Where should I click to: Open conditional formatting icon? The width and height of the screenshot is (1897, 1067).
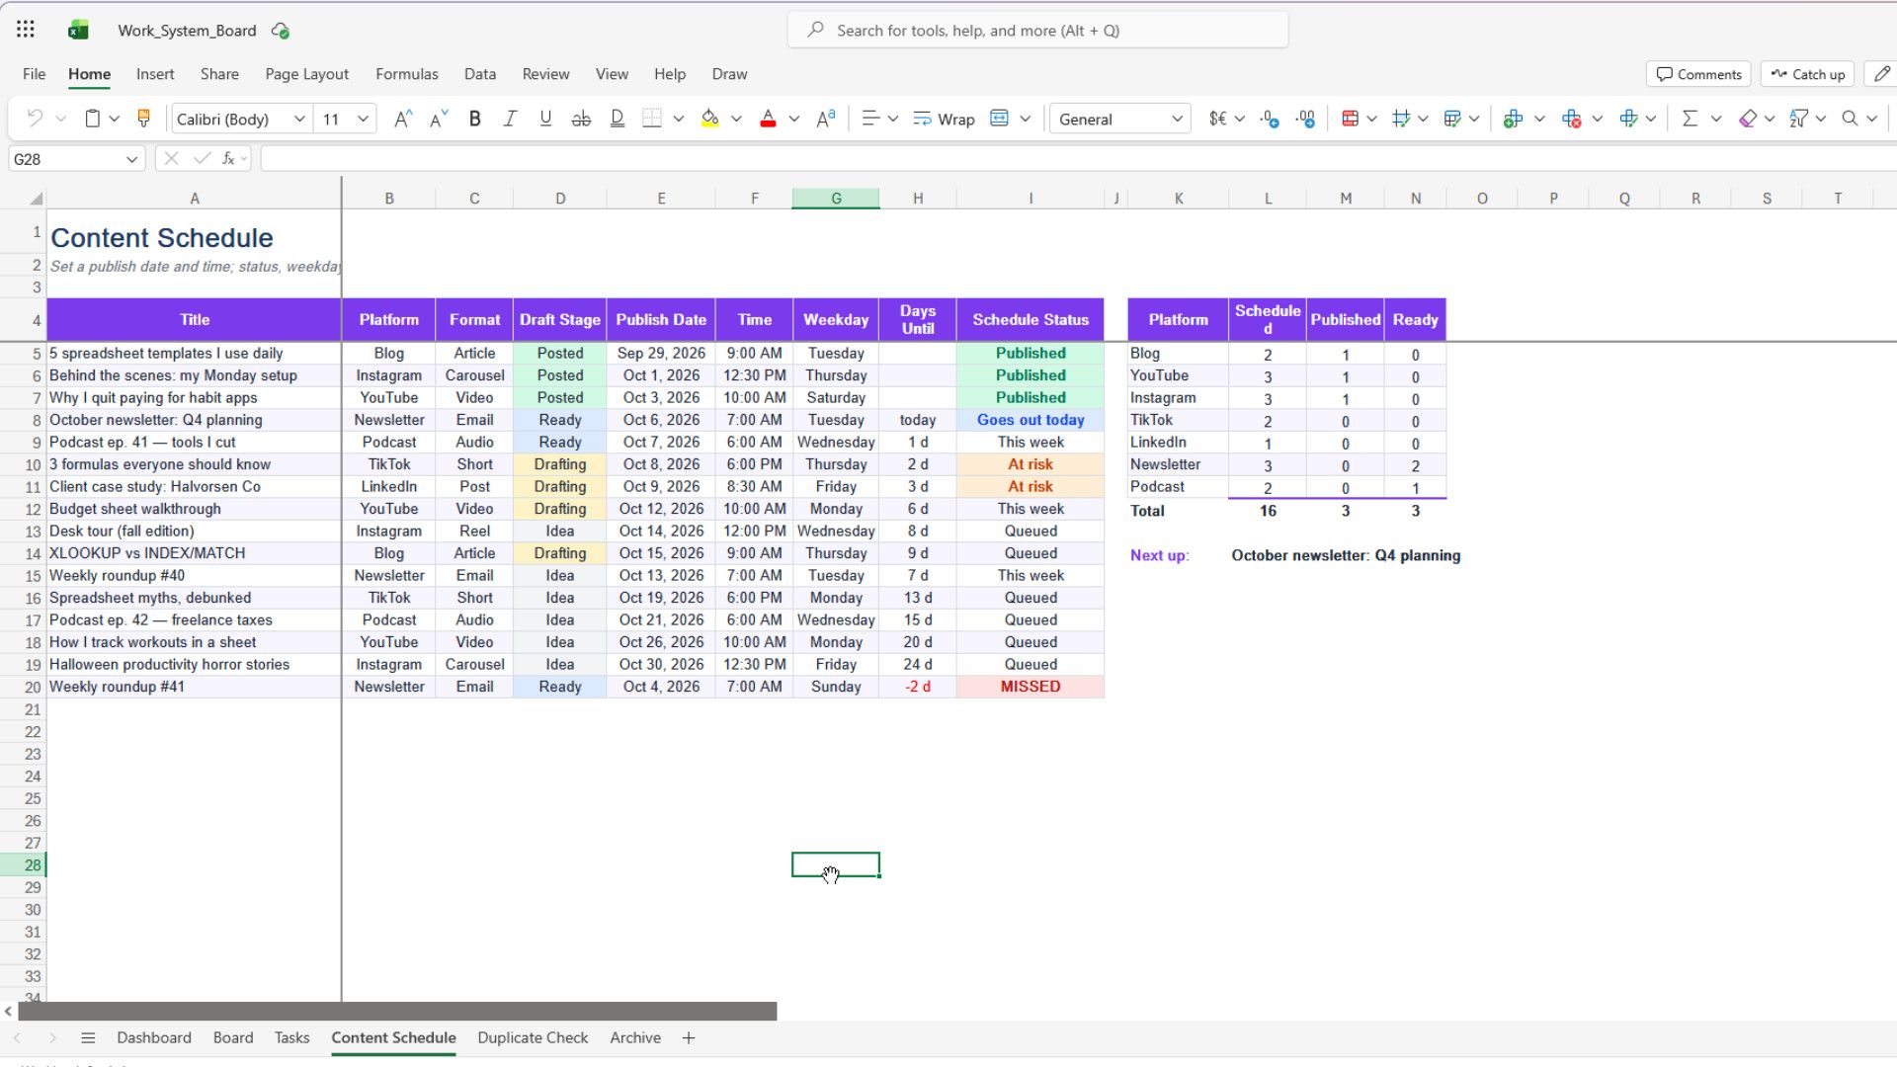tap(1350, 119)
